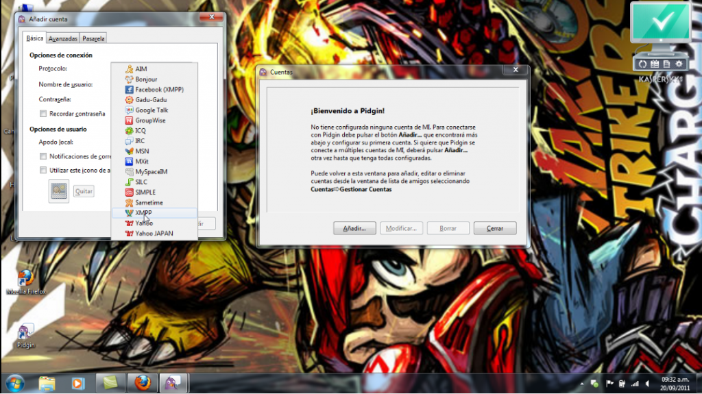The height and width of the screenshot is (394, 702).
Task: Click the Modificar... button
Action: 401,228
